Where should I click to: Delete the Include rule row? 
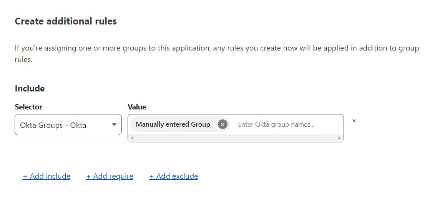[354, 121]
